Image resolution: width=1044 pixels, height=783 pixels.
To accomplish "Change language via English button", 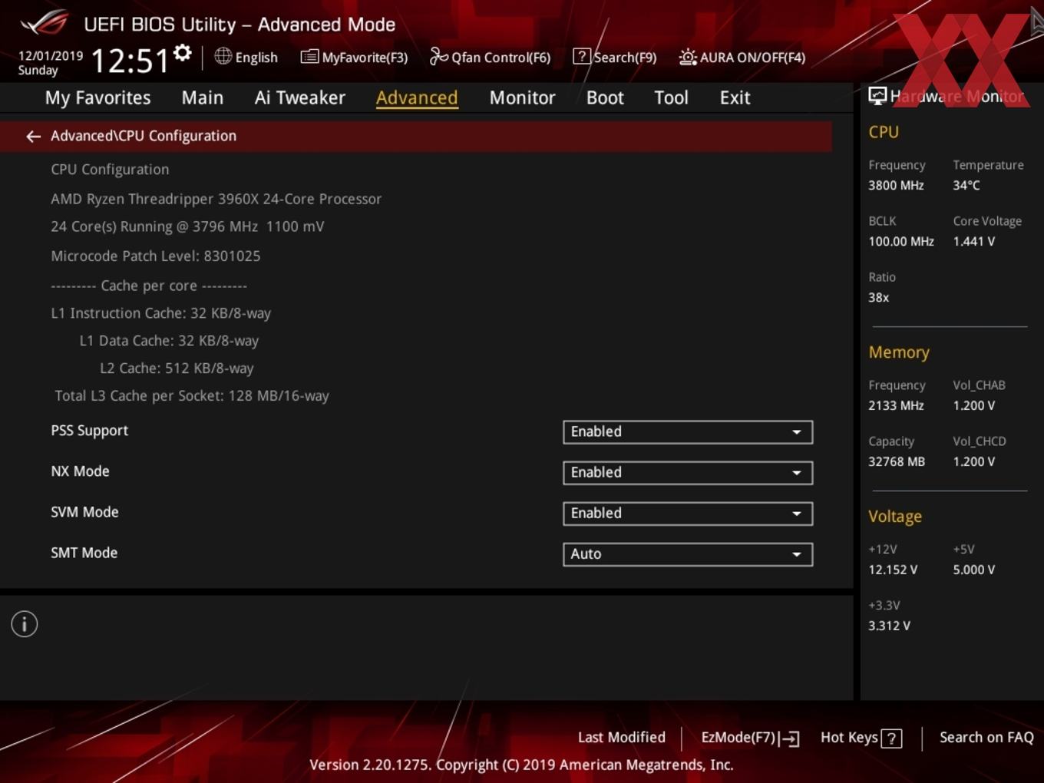I will tap(246, 57).
